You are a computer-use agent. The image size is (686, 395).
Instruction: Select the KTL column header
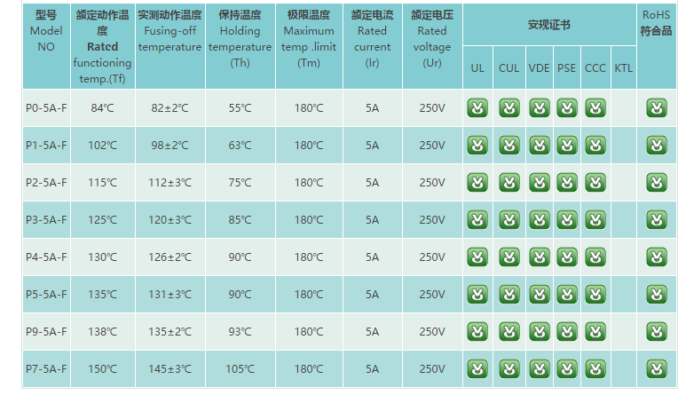tap(623, 68)
